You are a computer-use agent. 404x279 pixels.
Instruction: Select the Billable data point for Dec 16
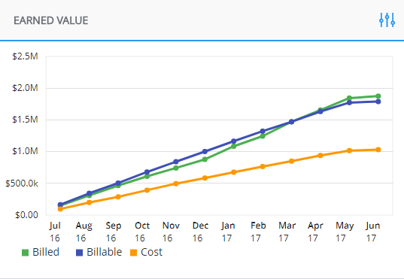click(205, 151)
